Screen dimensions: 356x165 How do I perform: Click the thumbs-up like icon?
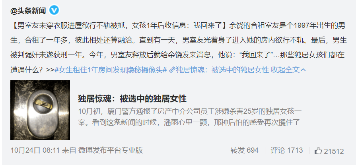coord(318,151)
